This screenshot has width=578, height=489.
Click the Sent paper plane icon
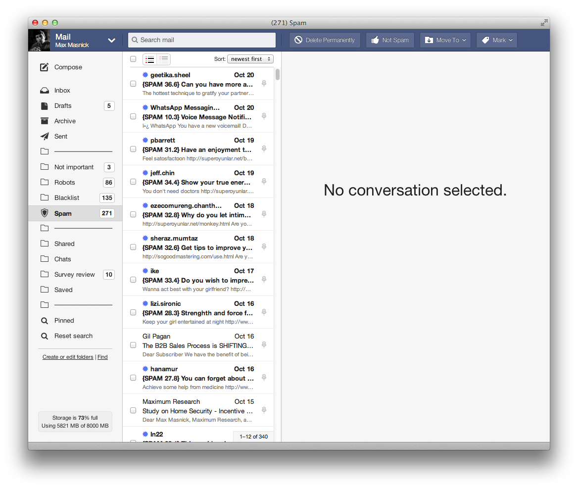(45, 137)
